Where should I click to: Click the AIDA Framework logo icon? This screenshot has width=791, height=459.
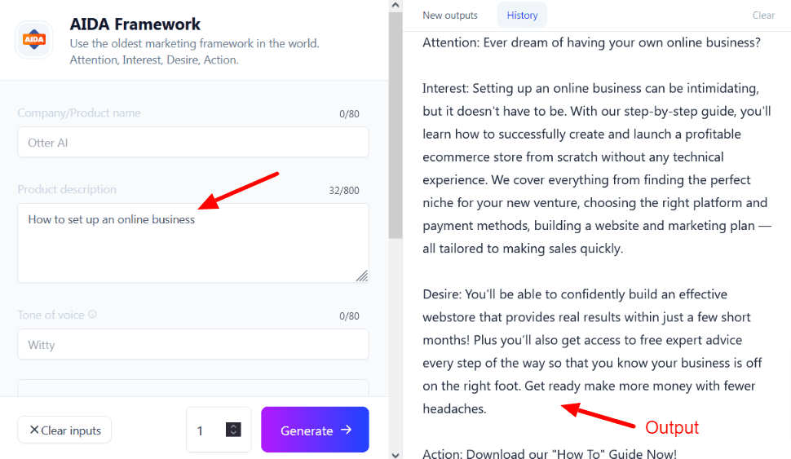(x=34, y=40)
